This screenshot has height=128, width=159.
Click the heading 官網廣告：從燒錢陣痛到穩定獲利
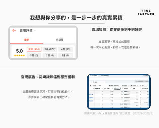point(48,77)
